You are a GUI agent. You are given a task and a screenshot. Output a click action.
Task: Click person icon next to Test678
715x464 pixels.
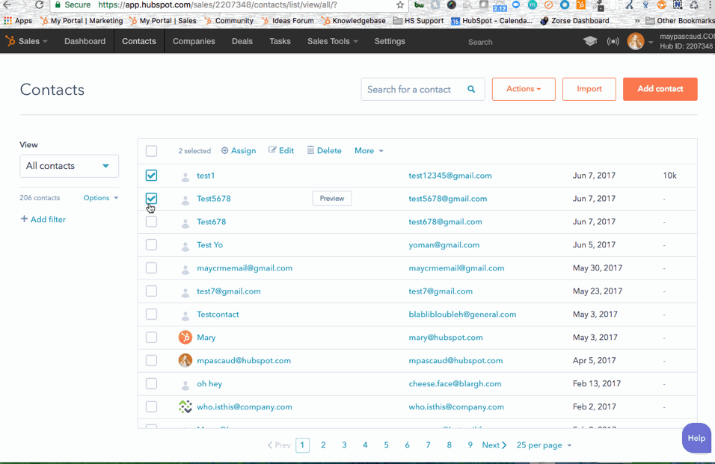(x=185, y=223)
